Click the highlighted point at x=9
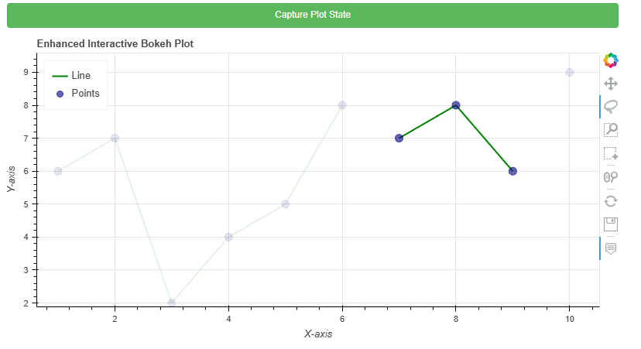Image resolution: width=641 pixels, height=349 pixels. coord(512,171)
